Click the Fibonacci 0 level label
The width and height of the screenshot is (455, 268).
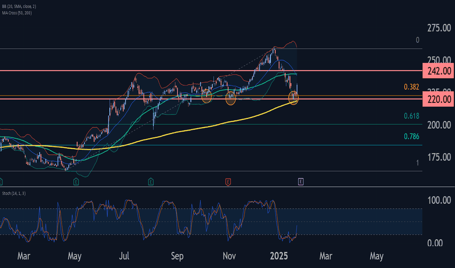pyautogui.click(x=417, y=40)
